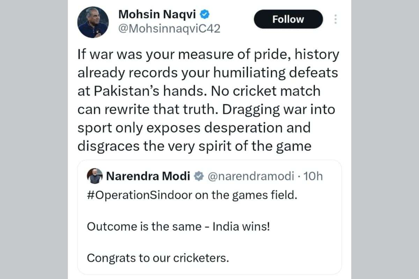This screenshot has width=419, height=279.
Task: Open more options dropdown for the tweet
Action: pyautogui.click(x=335, y=19)
